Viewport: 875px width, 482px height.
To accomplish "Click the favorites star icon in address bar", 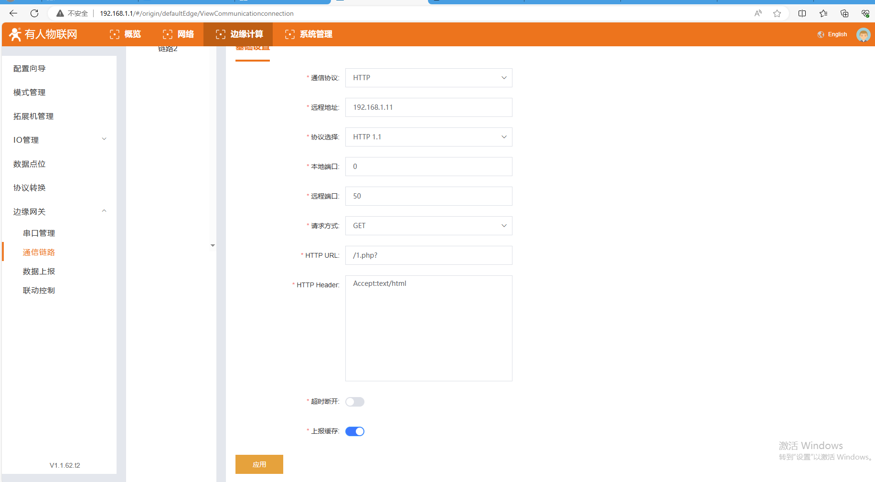I will coord(777,13).
